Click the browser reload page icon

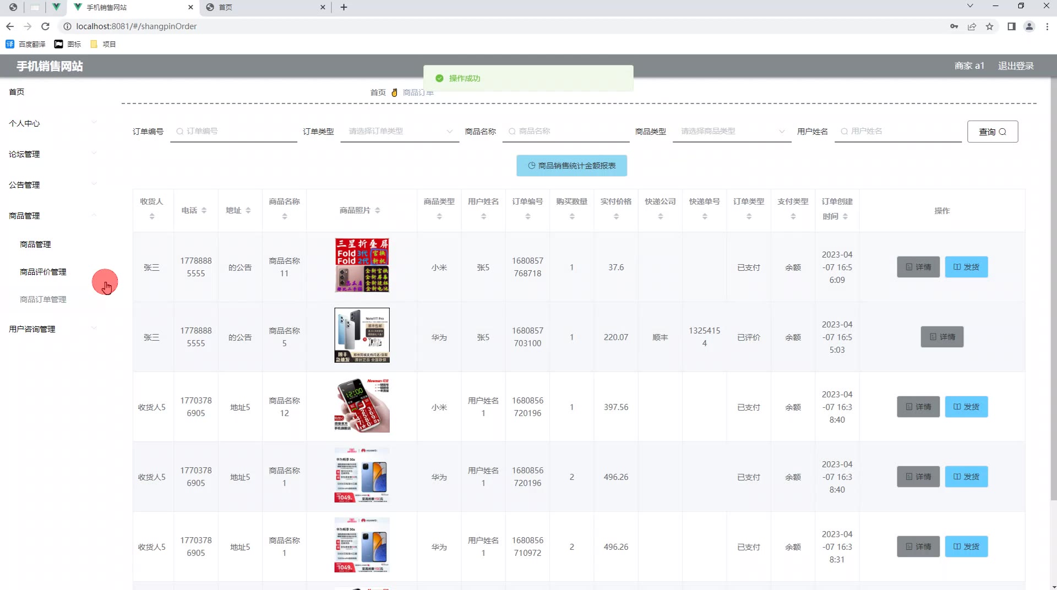tap(46, 26)
